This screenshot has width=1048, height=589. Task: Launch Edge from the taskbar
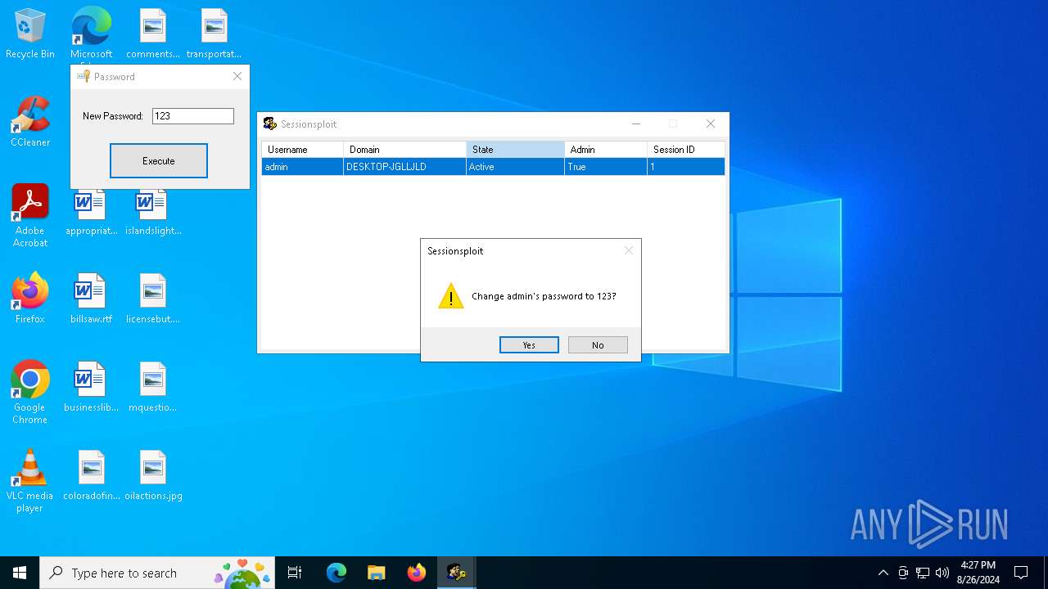pyautogui.click(x=337, y=573)
